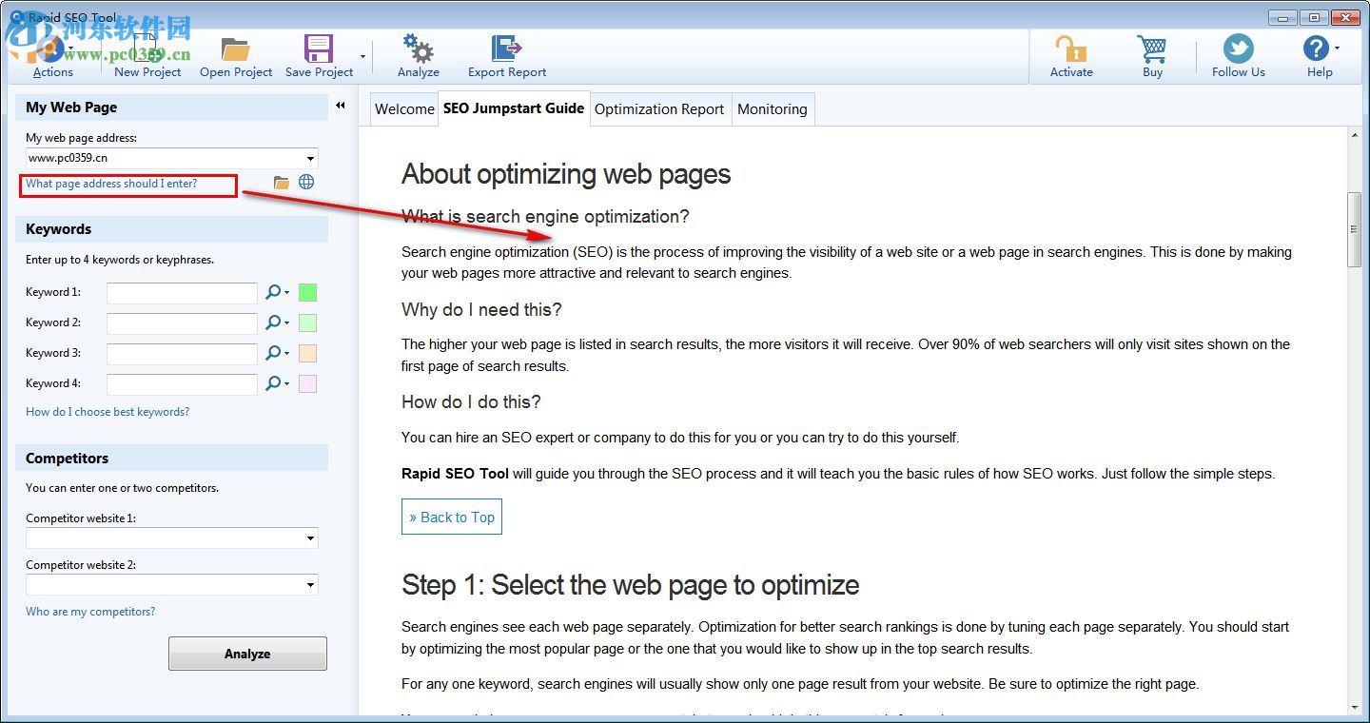1370x723 pixels.
Task: Open Help via the question mark icon
Action: (1319, 46)
